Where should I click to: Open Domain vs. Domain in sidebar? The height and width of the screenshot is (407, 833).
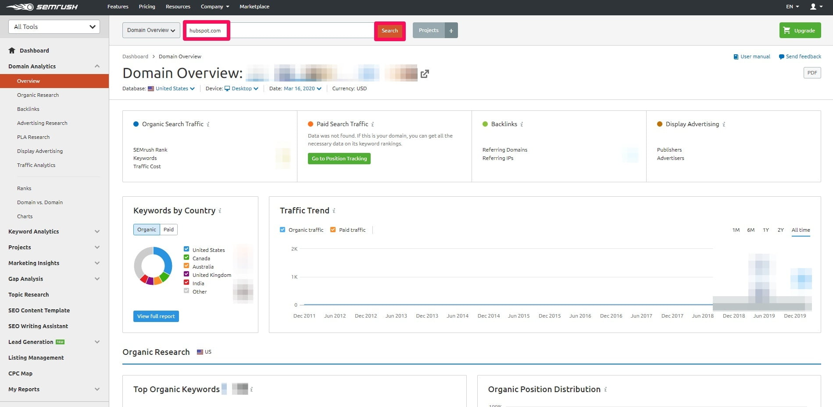click(40, 202)
